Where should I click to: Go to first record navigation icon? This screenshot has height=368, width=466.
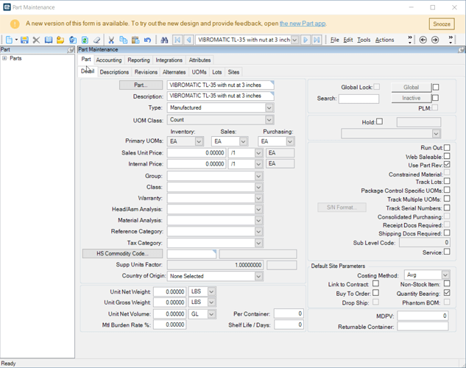tap(177, 40)
